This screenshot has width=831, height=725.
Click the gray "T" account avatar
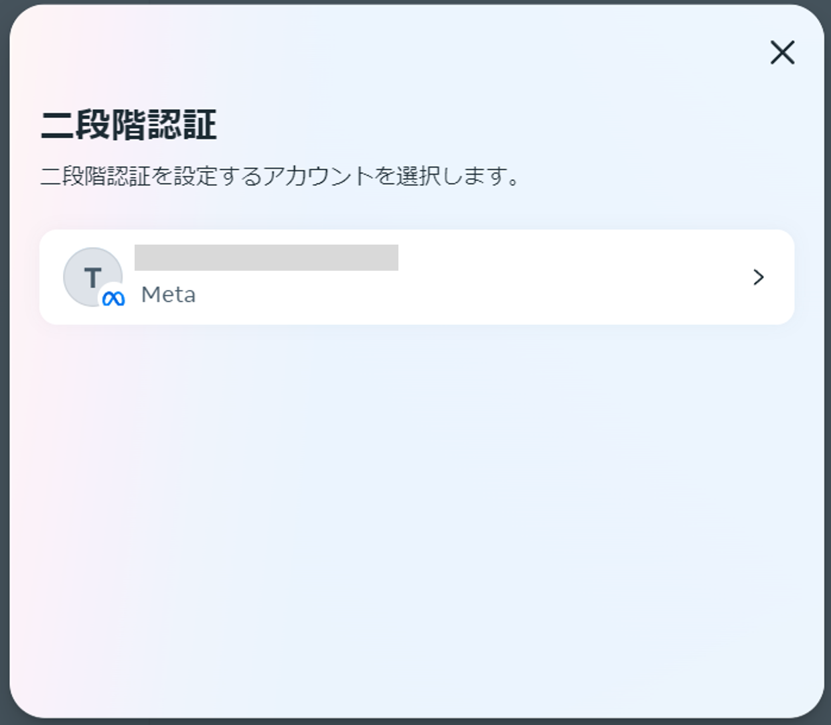point(91,275)
